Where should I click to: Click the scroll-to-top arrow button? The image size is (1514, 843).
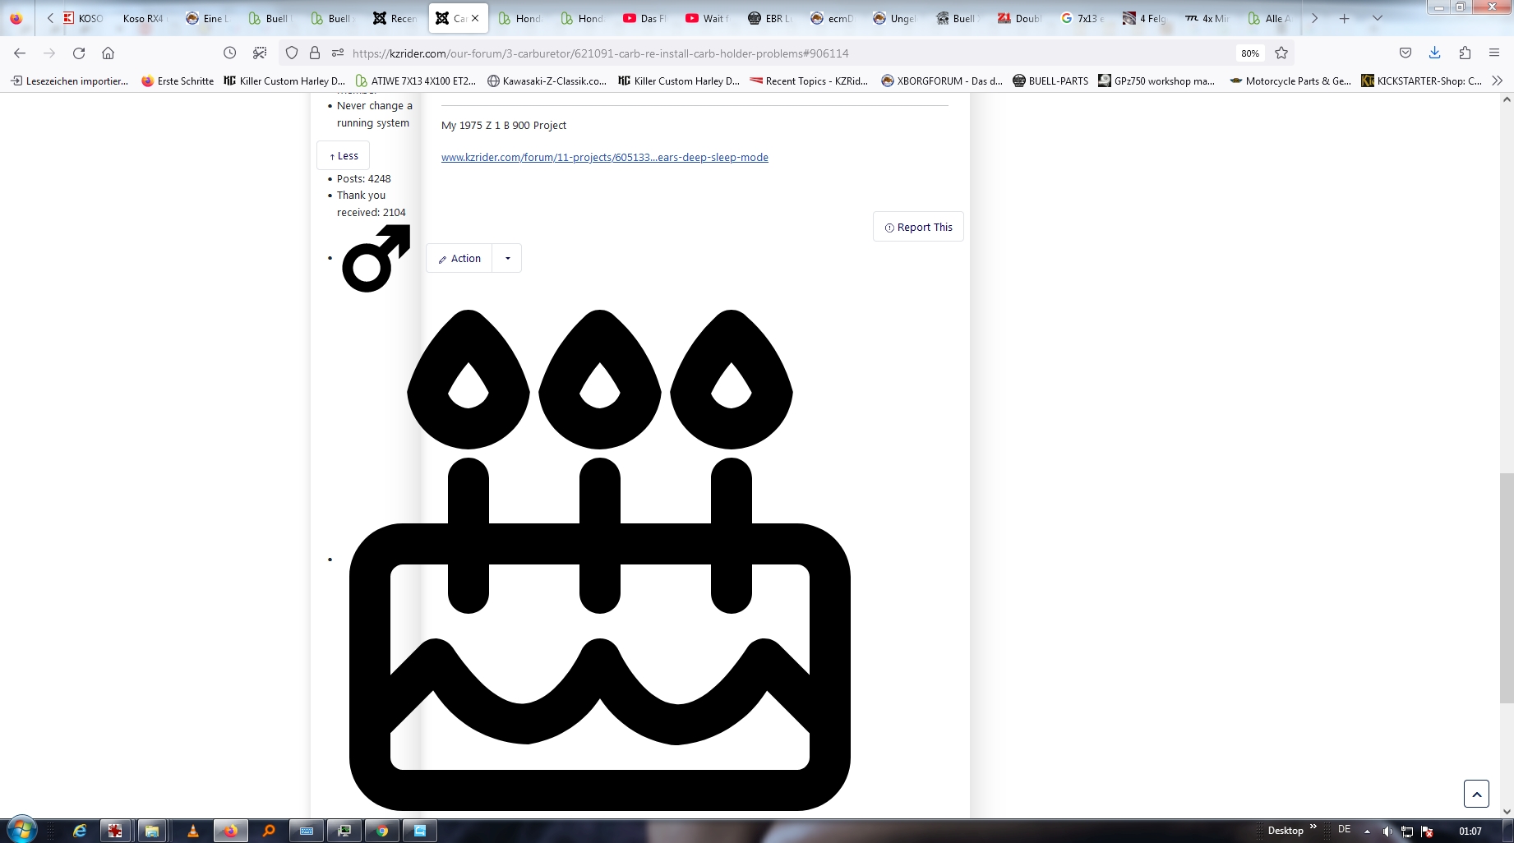[1476, 794]
